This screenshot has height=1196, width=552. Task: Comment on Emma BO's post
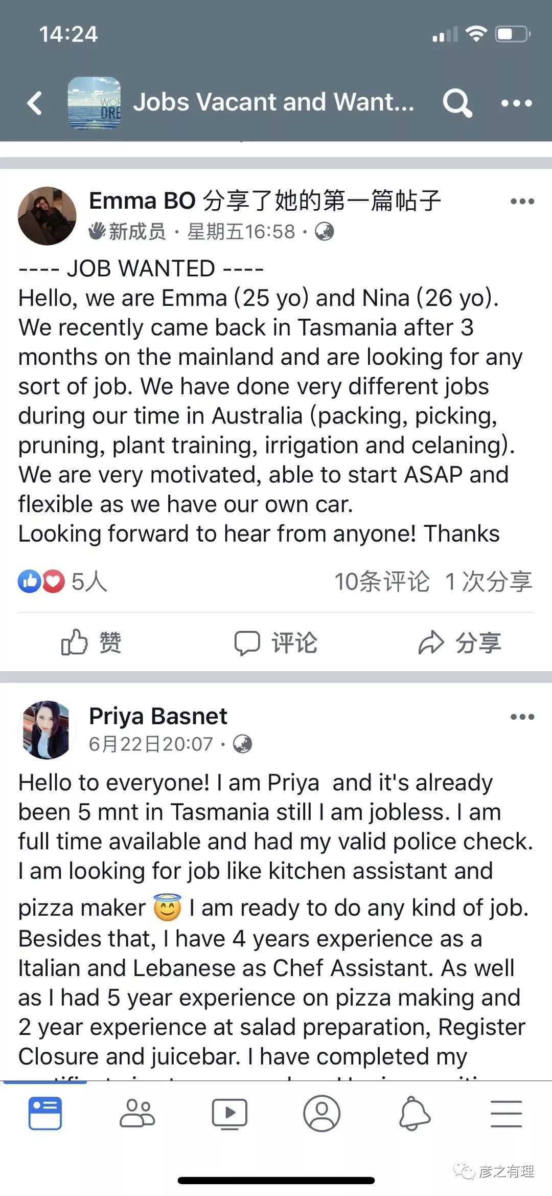tap(276, 643)
